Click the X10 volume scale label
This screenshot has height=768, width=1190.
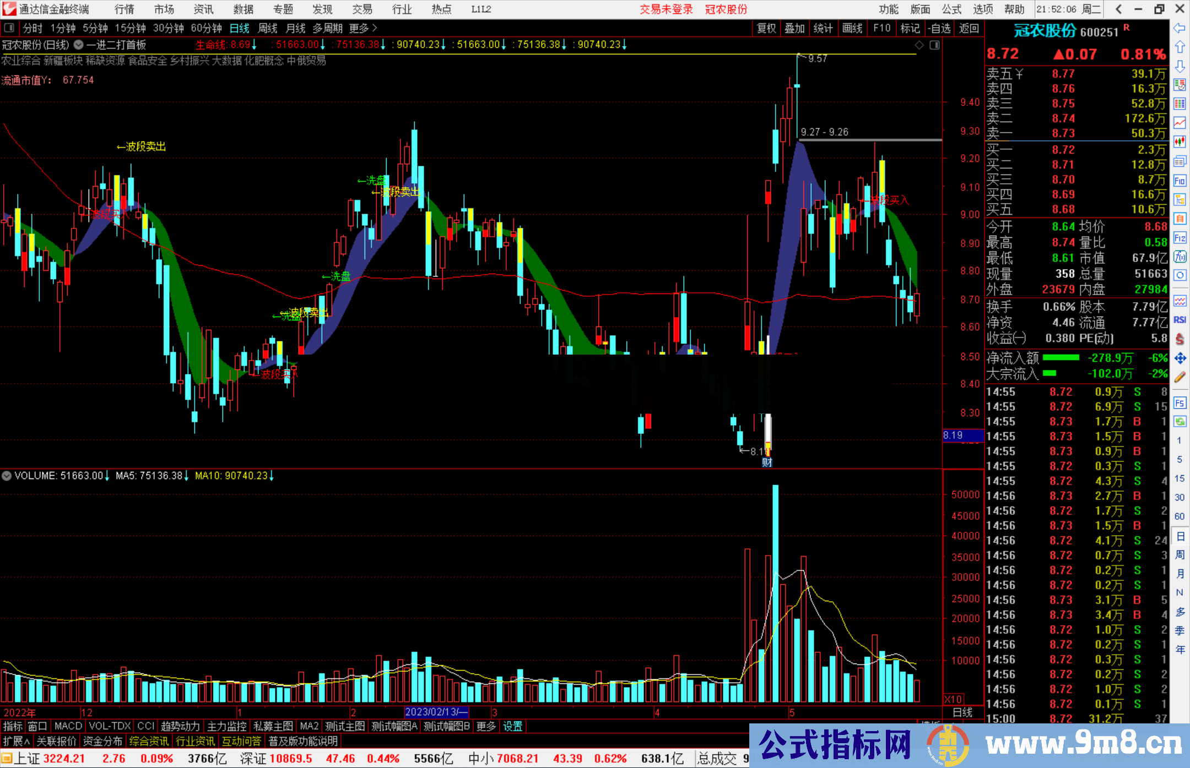coord(954,699)
